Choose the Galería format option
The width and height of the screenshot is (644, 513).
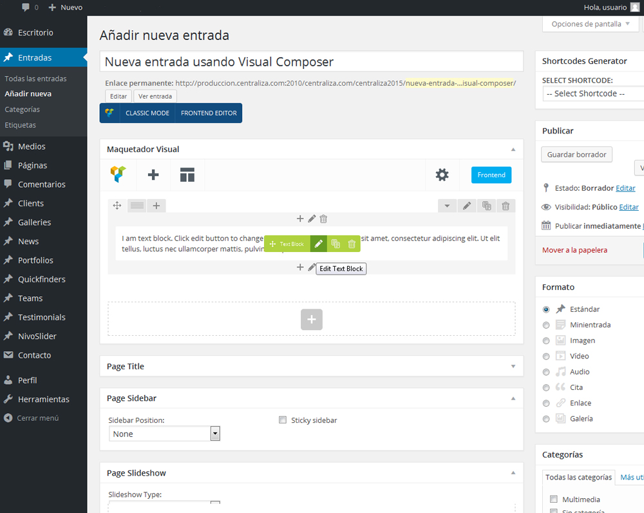[546, 419]
